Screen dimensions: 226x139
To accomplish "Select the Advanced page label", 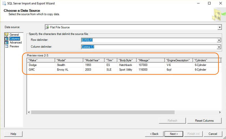I will pyautogui.click(x=16, y=42).
